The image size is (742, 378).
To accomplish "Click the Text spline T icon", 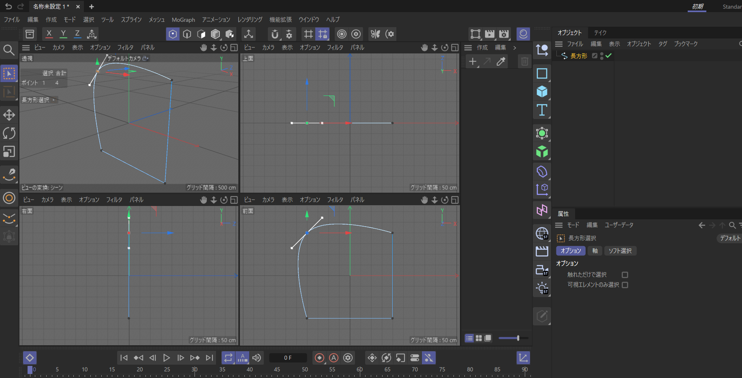I will 542,110.
